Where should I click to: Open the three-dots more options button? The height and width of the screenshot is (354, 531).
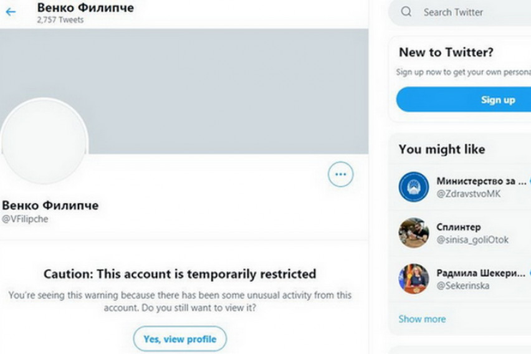coord(340,175)
